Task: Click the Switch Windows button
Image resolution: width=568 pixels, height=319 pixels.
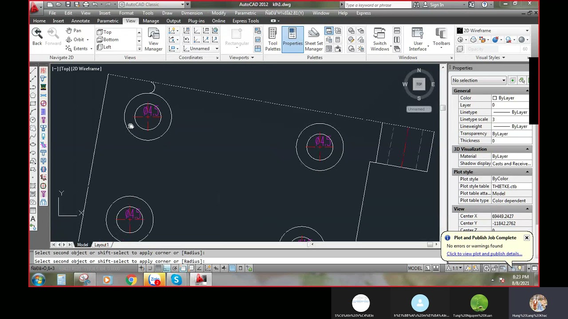Action: coord(380,39)
